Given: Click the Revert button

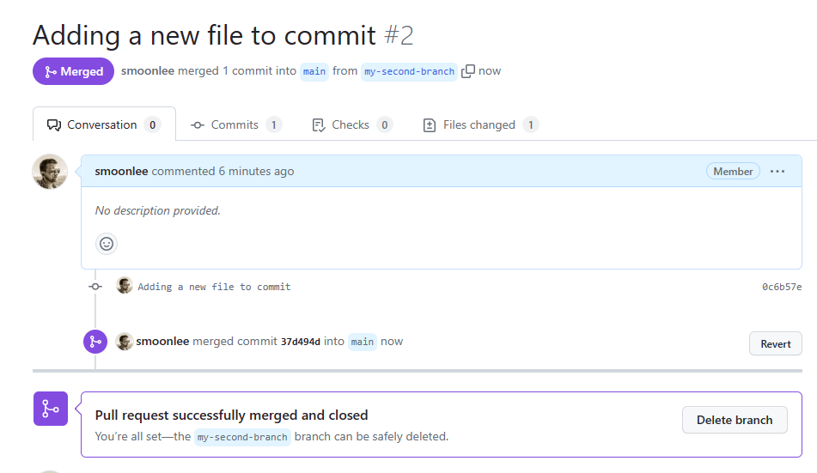Looking at the screenshot, I should click(x=775, y=344).
